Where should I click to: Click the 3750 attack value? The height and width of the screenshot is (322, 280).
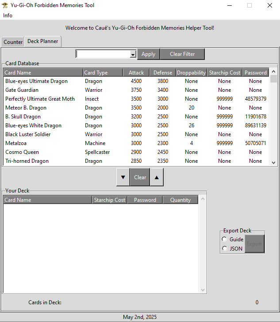[x=136, y=90]
